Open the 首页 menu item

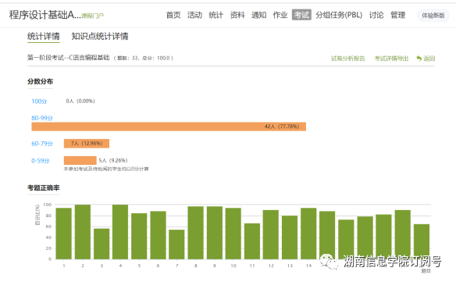click(173, 15)
